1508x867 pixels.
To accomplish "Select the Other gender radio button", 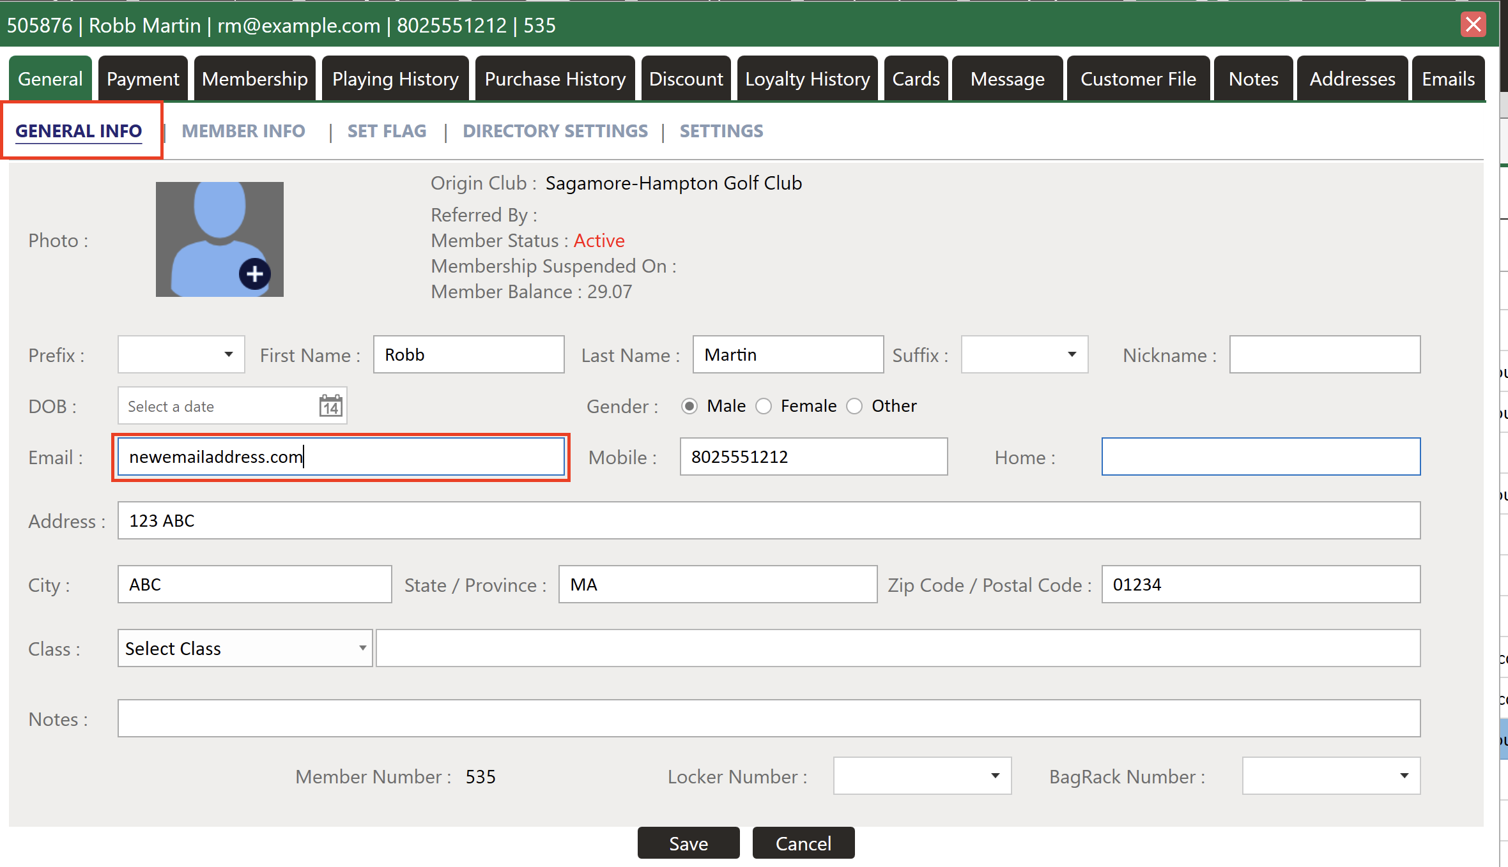I will click(854, 406).
